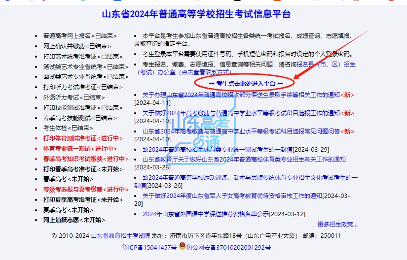This screenshot has width=407, height=260.
Task: Select '春季高考知识考试缴费<进行中>' link
Action: (86, 159)
